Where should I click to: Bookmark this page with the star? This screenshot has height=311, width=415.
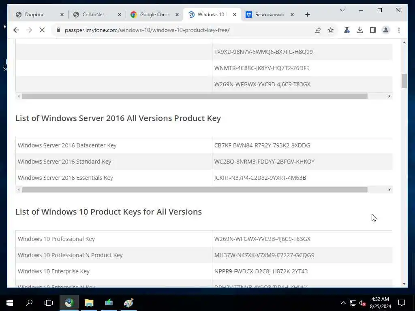[x=331, y=30]
